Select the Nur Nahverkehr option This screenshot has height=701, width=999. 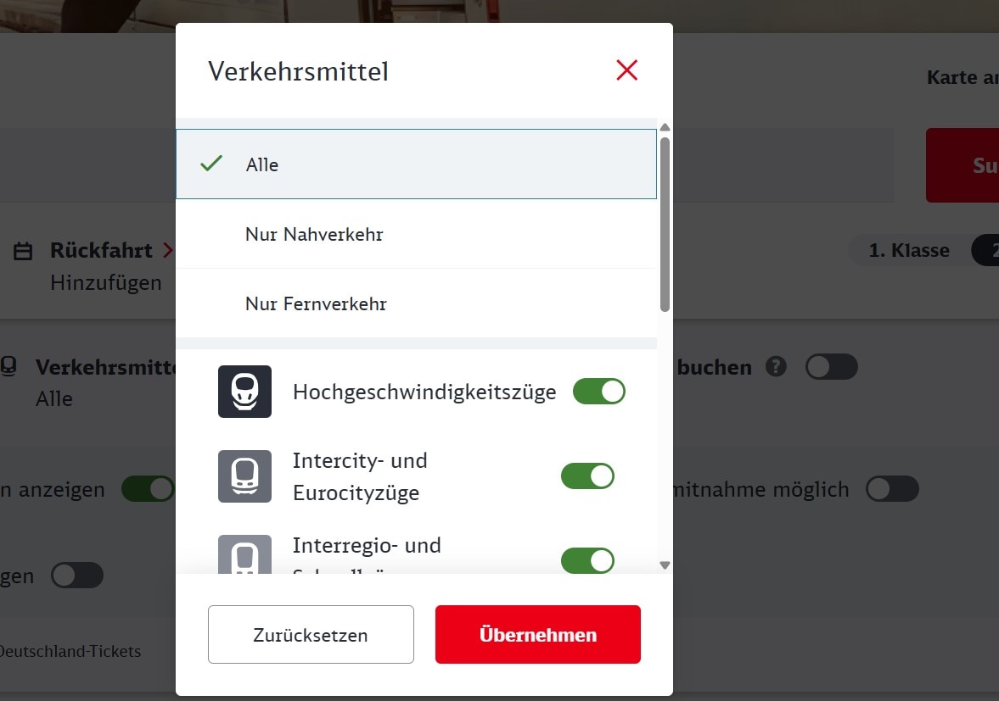click(416, 234)
